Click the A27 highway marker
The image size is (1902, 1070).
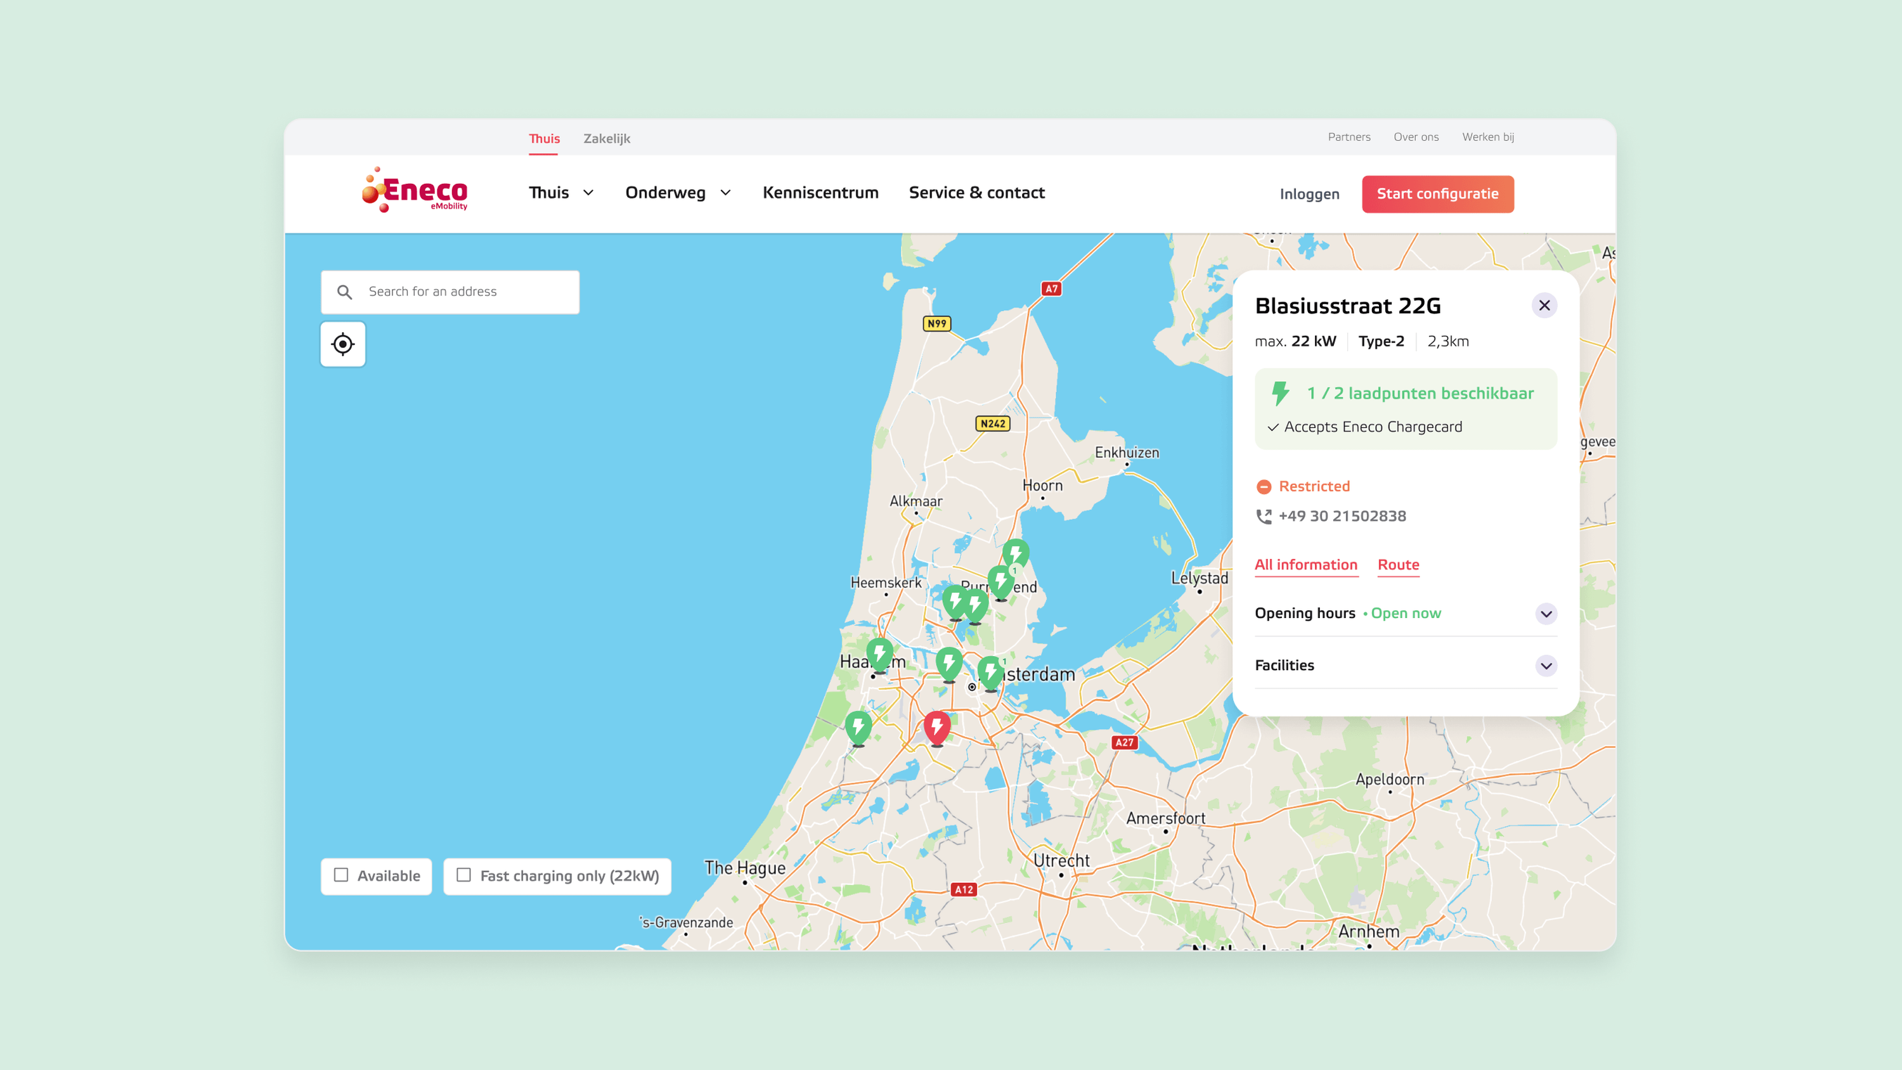click(x=1124, y=742)
